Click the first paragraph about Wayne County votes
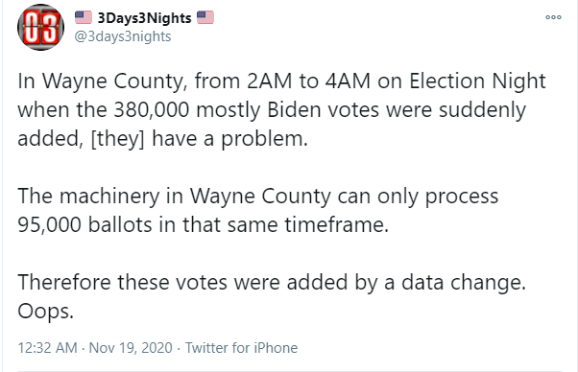The height and width of the screenshot is (372, 578). pos(281,109)
